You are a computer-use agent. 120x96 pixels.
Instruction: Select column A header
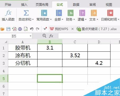click(23, 42)
